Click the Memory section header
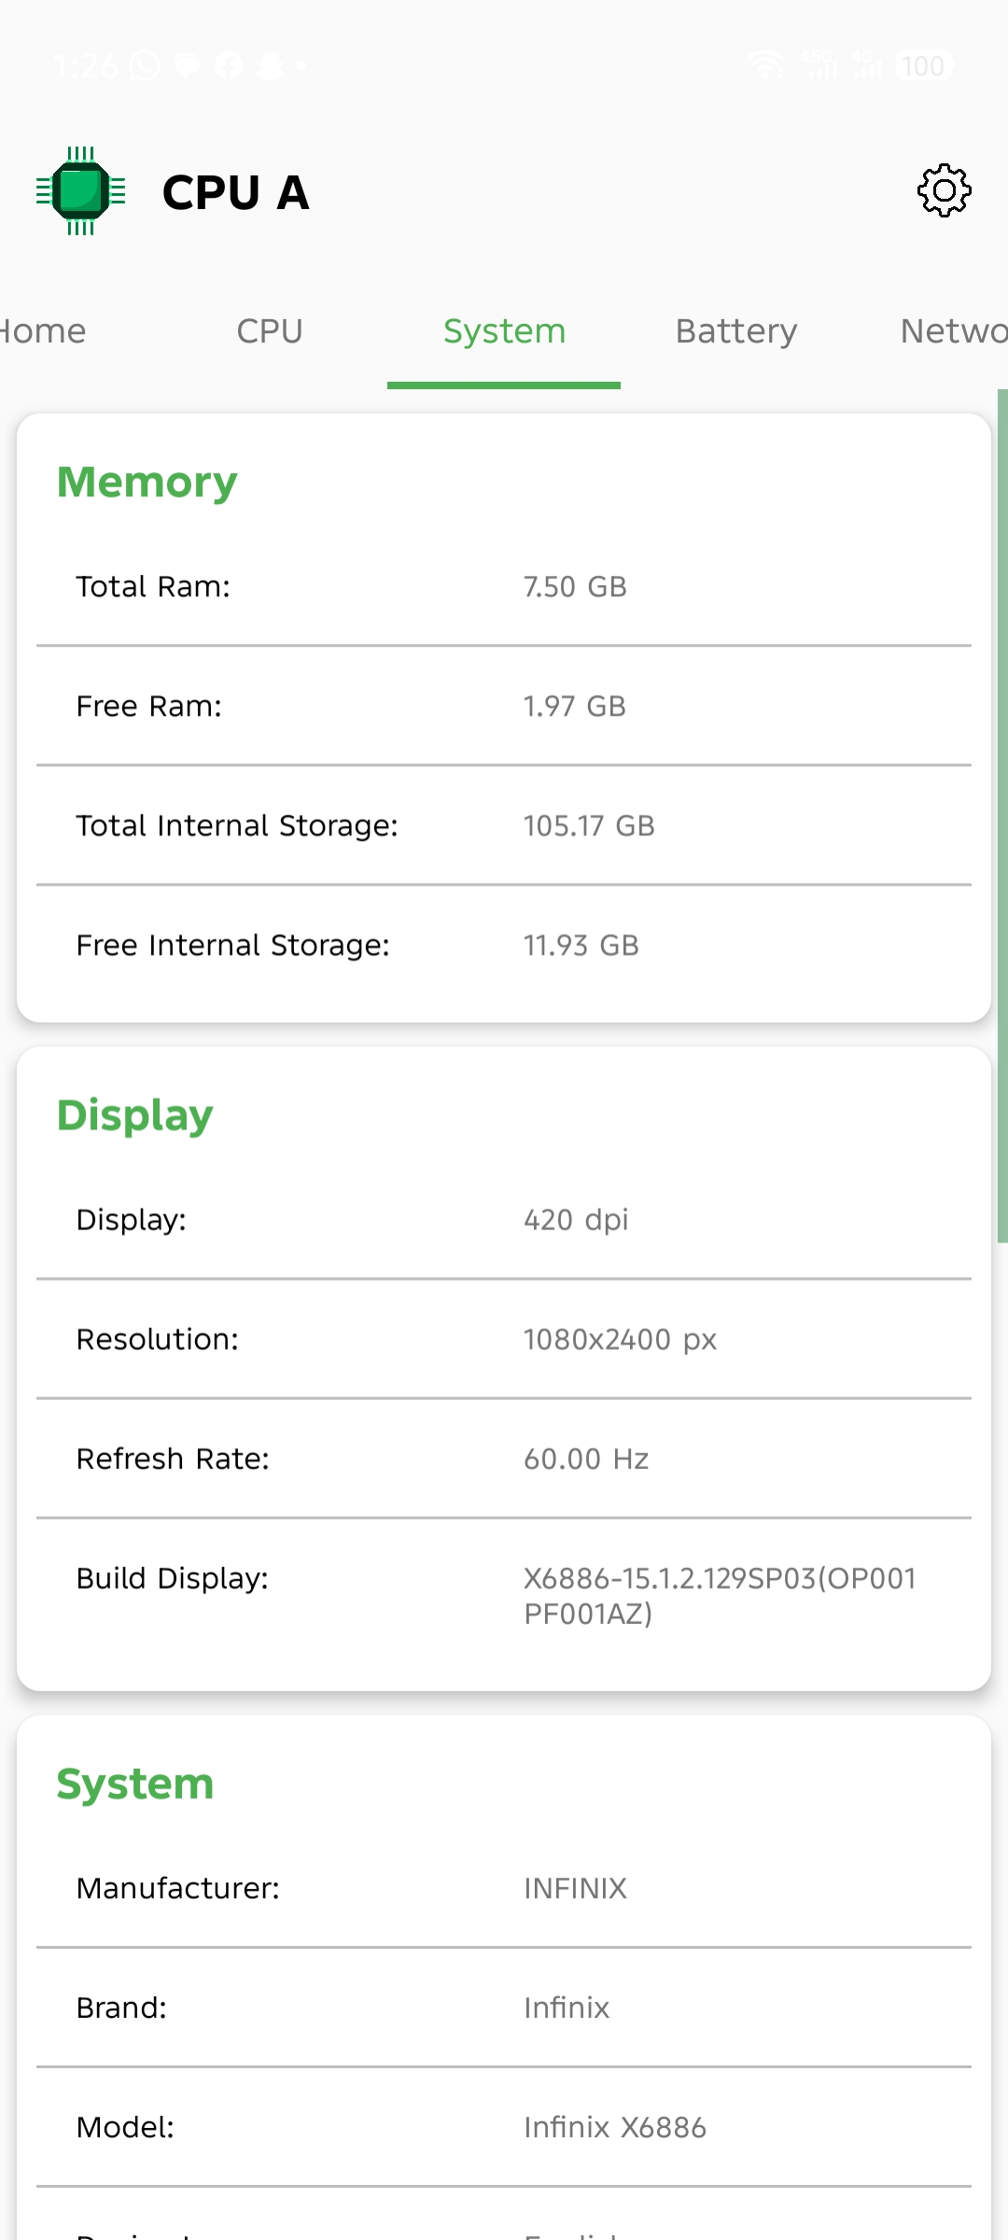The image size is (1008, 2240). click(x=147, y=482)
